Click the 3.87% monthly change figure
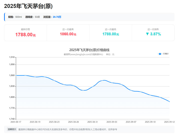Viewport: 180px width, 134px height. [155, 34]
